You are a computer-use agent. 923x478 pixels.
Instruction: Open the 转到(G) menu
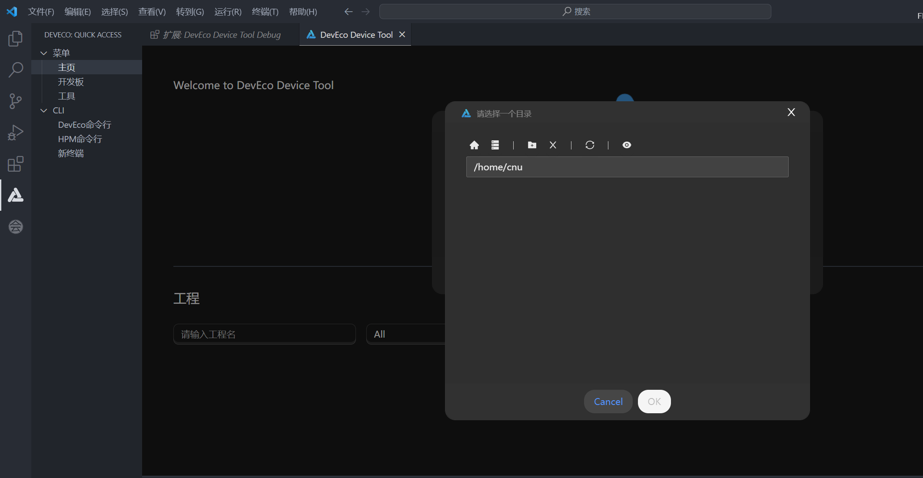click(x=190, y=12)
